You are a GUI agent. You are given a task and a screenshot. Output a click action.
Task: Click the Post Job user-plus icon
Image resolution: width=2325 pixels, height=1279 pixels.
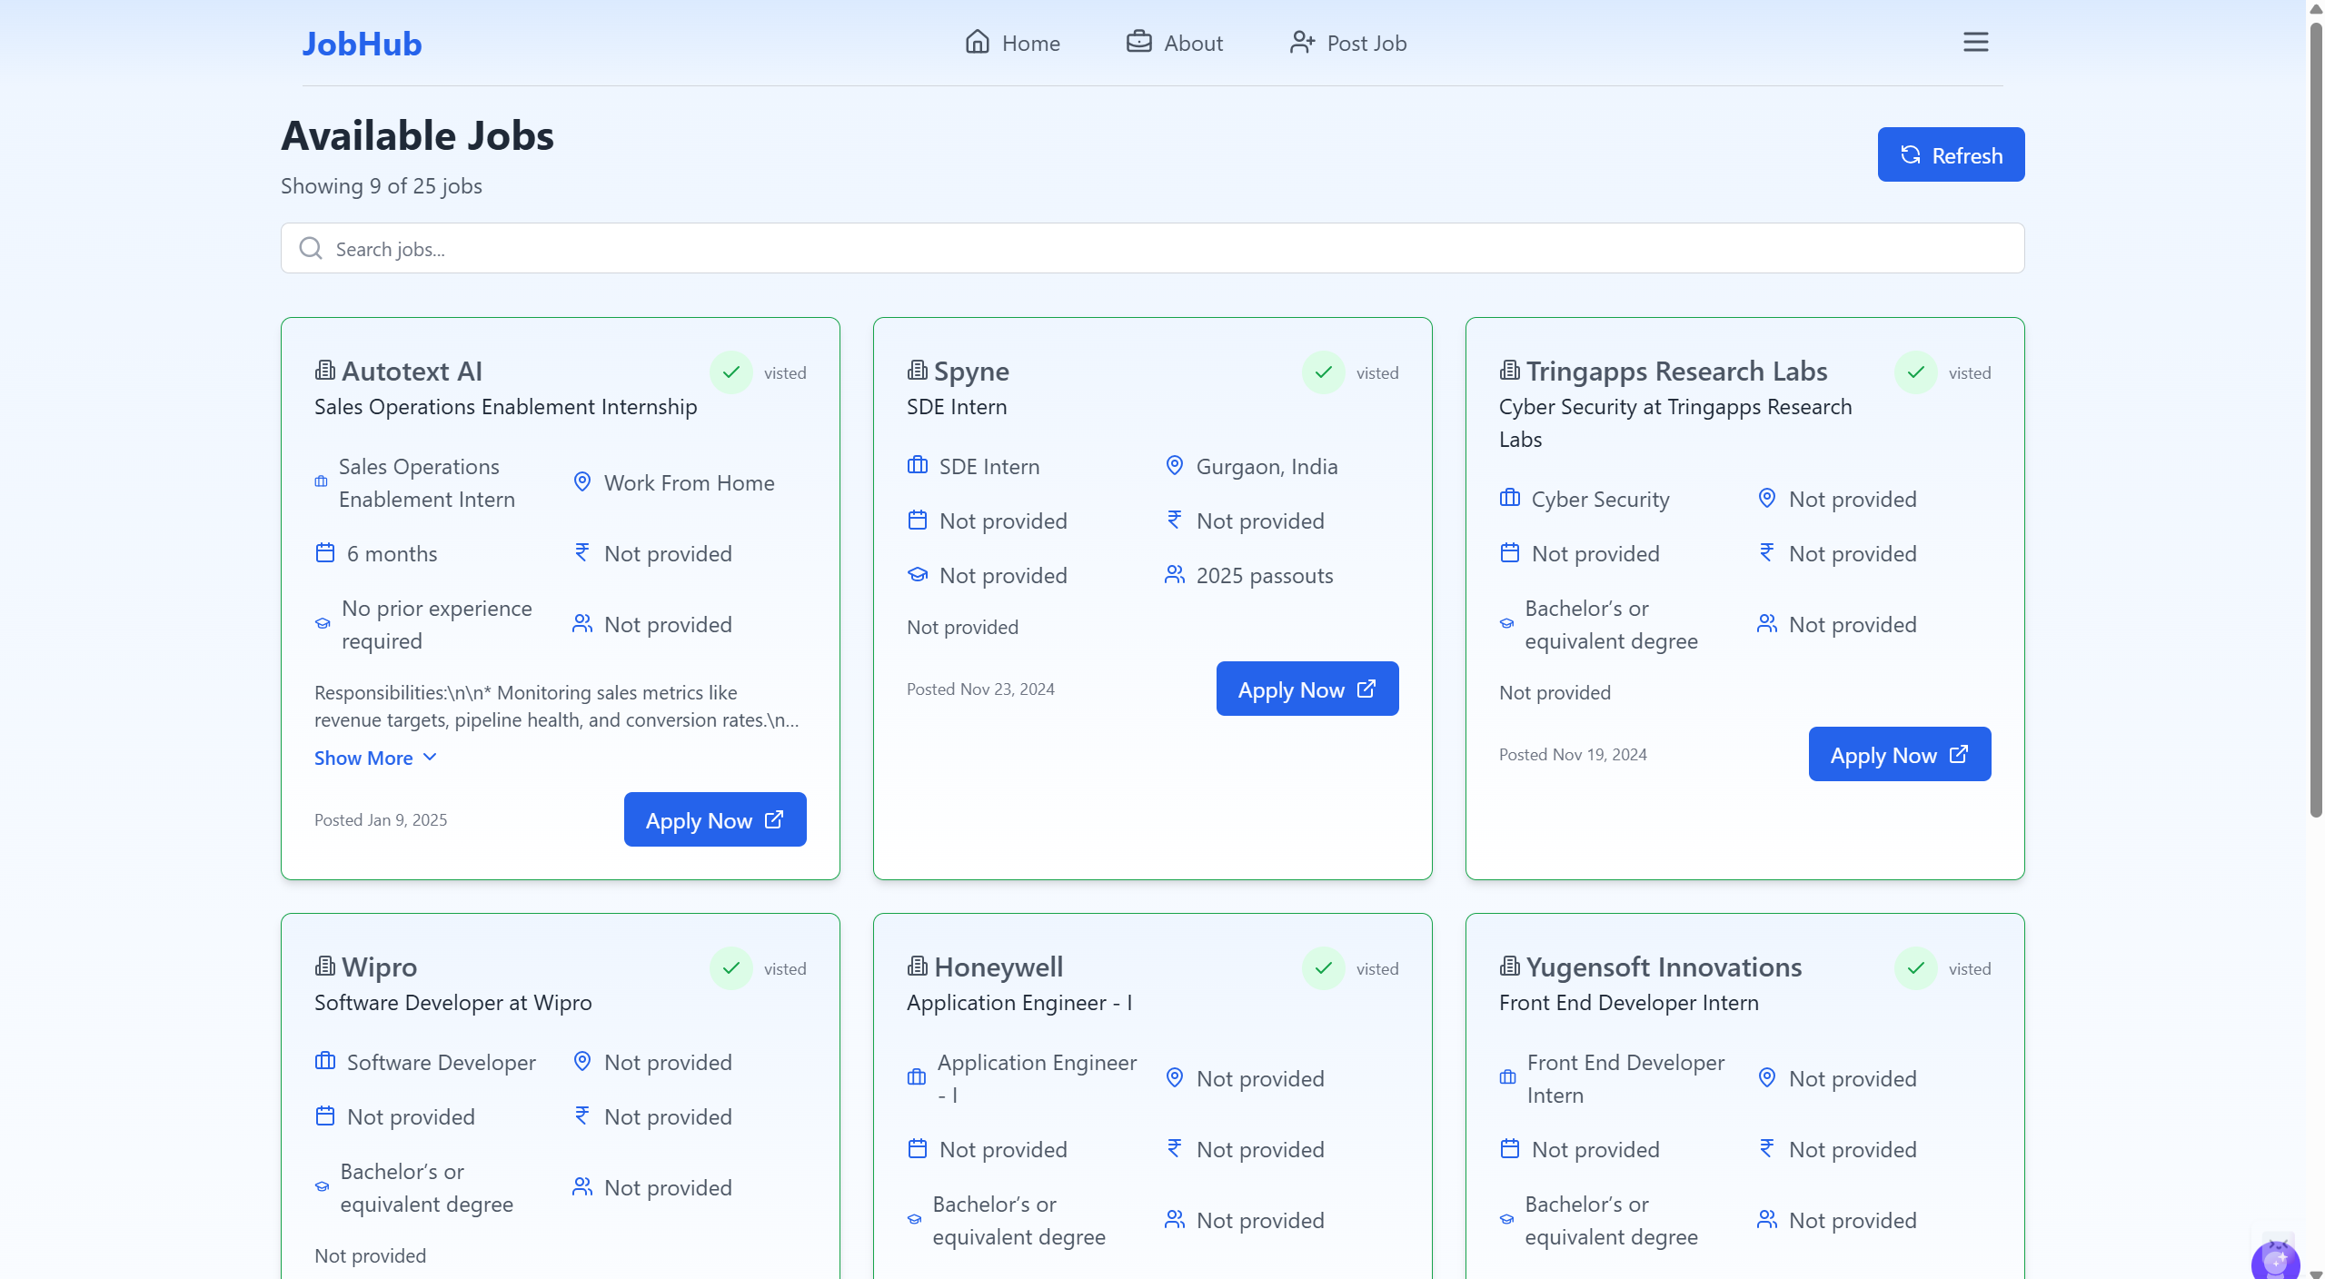[1302, 42]
